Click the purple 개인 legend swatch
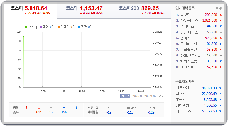The image size is (228, 126). (41, 27)
